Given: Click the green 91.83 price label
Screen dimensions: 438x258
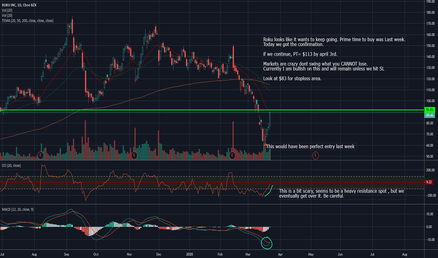Looking at the screenshot, I should coord(430,110).
